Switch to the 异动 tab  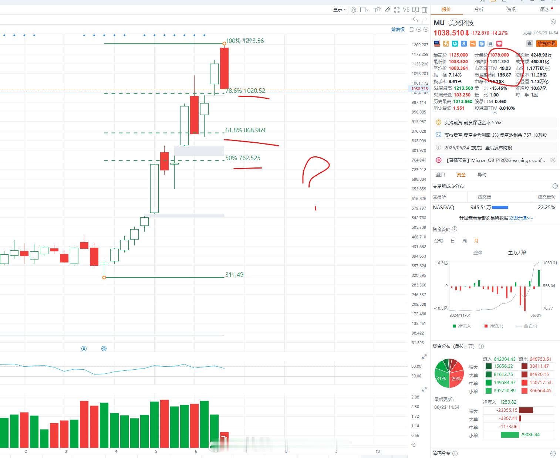point(482,175)
